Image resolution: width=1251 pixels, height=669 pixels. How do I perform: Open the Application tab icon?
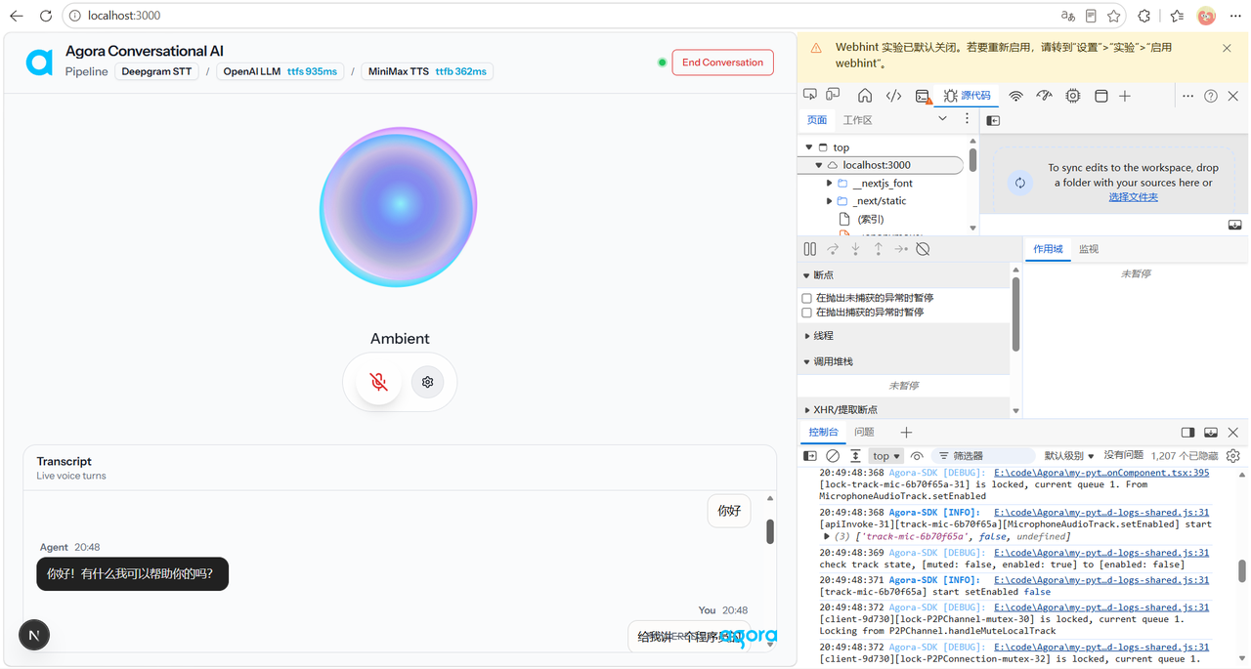point(1100,96)
